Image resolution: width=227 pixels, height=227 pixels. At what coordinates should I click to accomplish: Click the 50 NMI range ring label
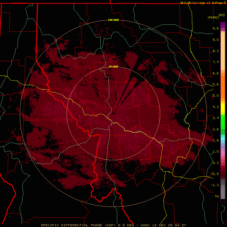pos(113,67)
